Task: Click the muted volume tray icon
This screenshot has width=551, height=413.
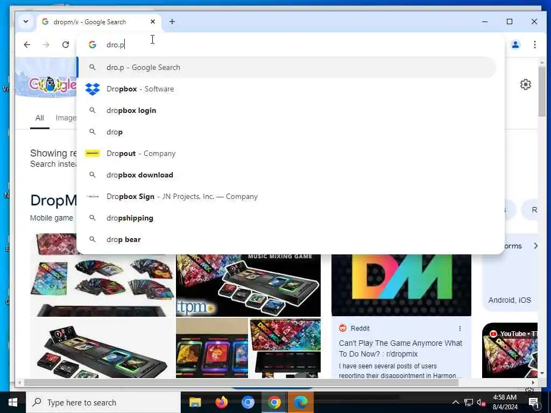Action: pos(482,402)
